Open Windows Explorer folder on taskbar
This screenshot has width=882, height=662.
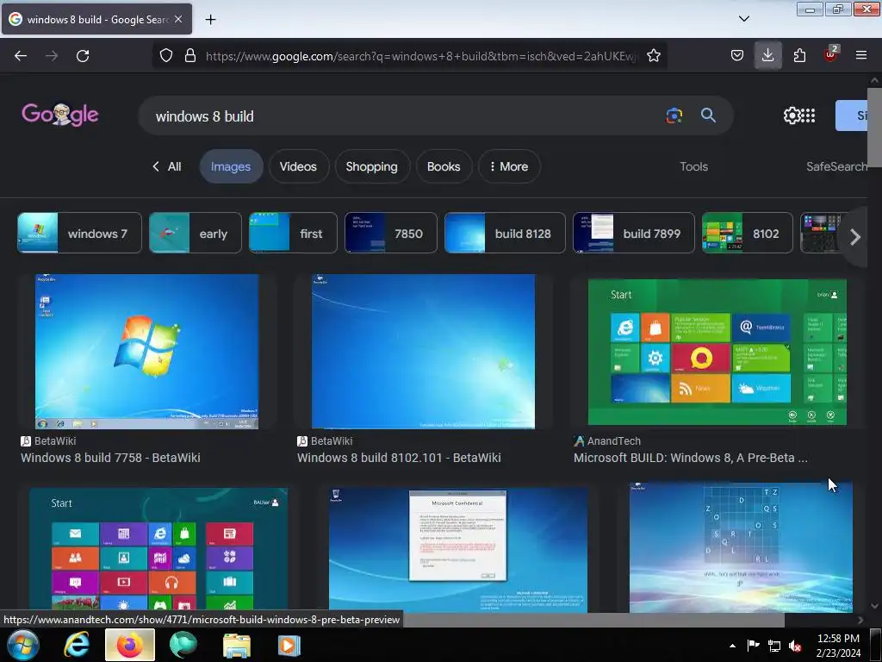tap(237, 645)
